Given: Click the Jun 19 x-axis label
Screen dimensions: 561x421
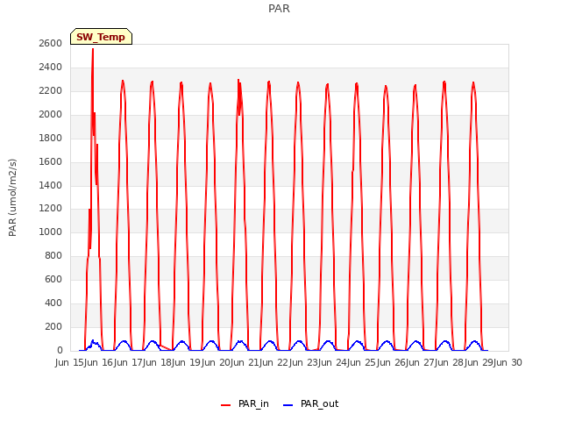Looking at the screenshot, I should [x=187, y=362].
